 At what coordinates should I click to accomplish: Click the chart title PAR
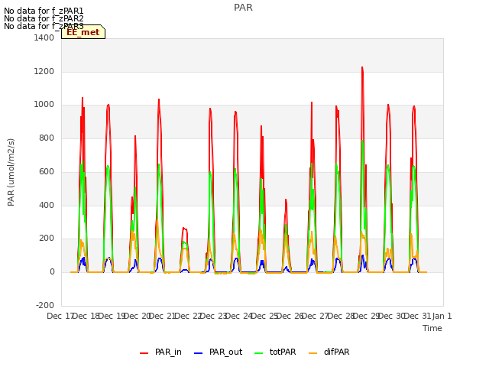point(243,8)
